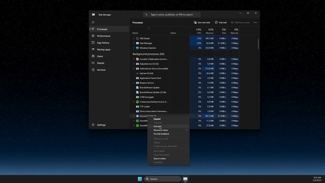This screenshot has width=325, height=183.
Task: Click Create memory dump file menu entry
Action: [x=168, y=146]
